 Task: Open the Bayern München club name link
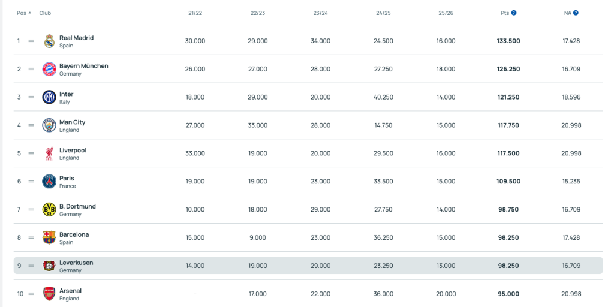pos(84,66)
